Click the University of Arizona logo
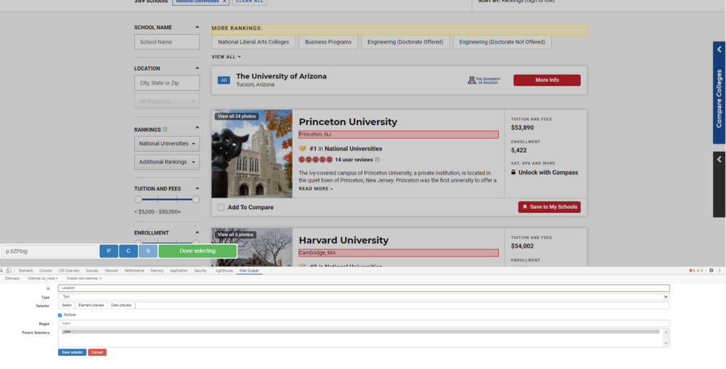Image resolution: width=726 pixels, height=369 pixels. tap(484, 80)
